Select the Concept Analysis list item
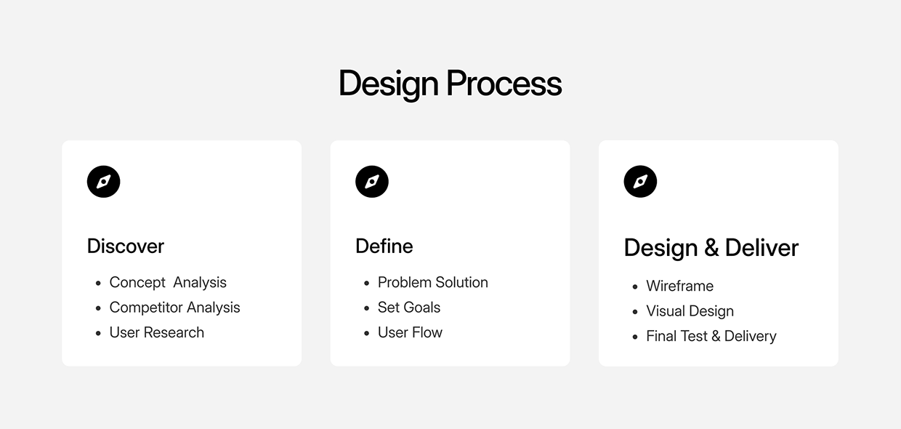The height and width of the screenshot is (429, 901). click(168, 282)
